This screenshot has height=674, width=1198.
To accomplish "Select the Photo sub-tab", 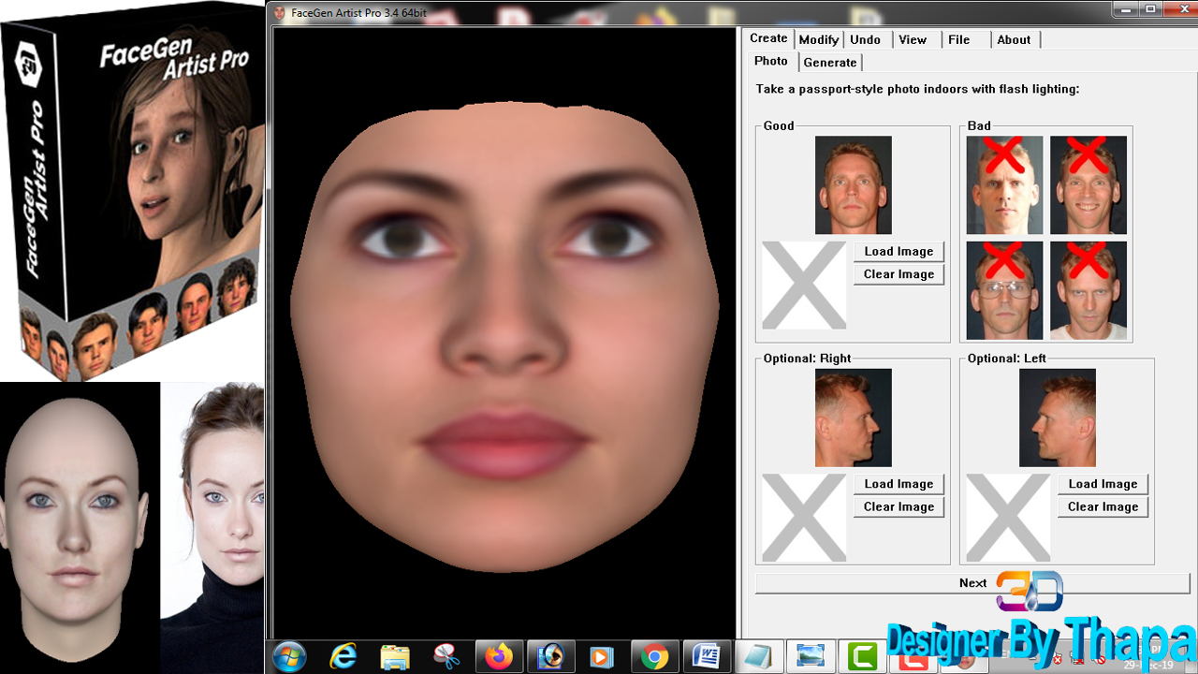I will [771, 61].
